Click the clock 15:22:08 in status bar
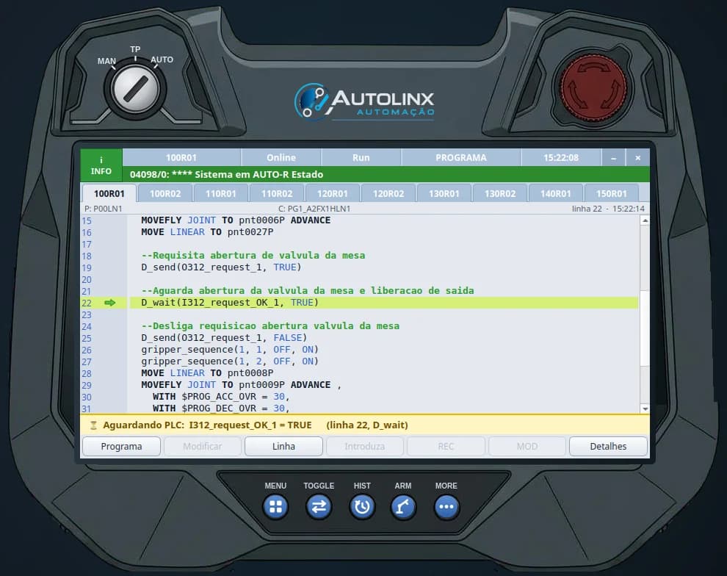This screenshot has height=576, width=727. [561, 158]
